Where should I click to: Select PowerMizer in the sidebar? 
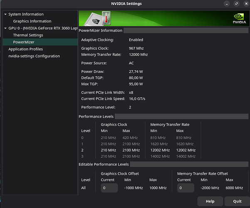pos(40,42)
